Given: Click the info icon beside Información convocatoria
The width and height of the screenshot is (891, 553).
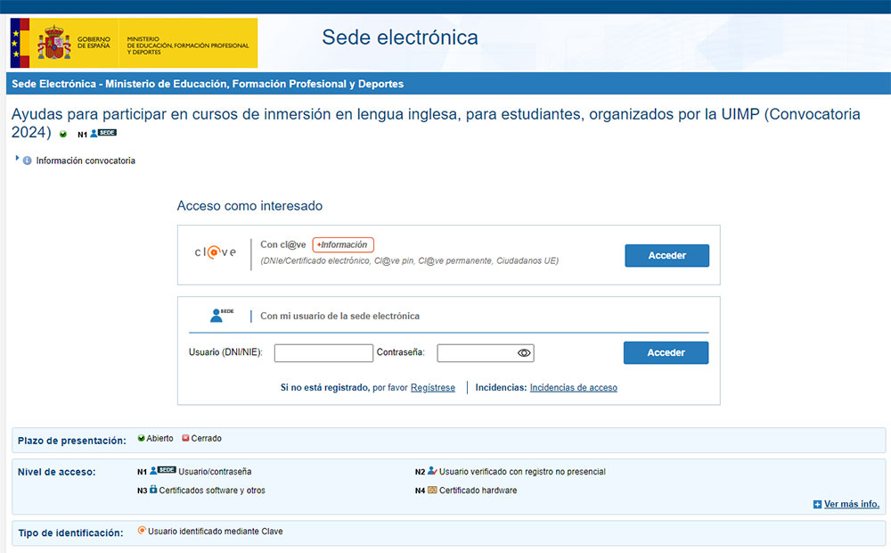Looking at the screenshot, I should [x=29, y=160].
